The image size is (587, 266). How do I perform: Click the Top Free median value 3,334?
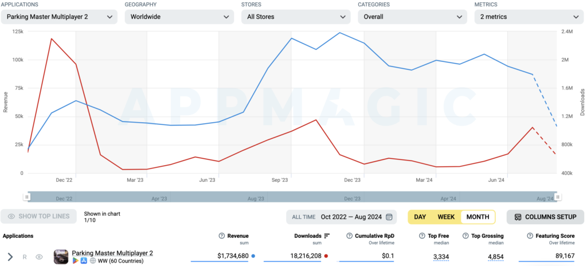coord(441,257)
